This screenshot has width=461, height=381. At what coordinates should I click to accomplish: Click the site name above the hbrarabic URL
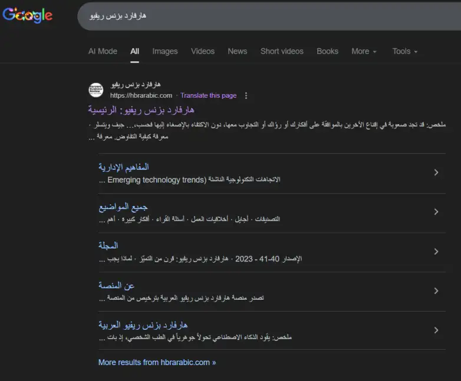(x=136, y=85)
